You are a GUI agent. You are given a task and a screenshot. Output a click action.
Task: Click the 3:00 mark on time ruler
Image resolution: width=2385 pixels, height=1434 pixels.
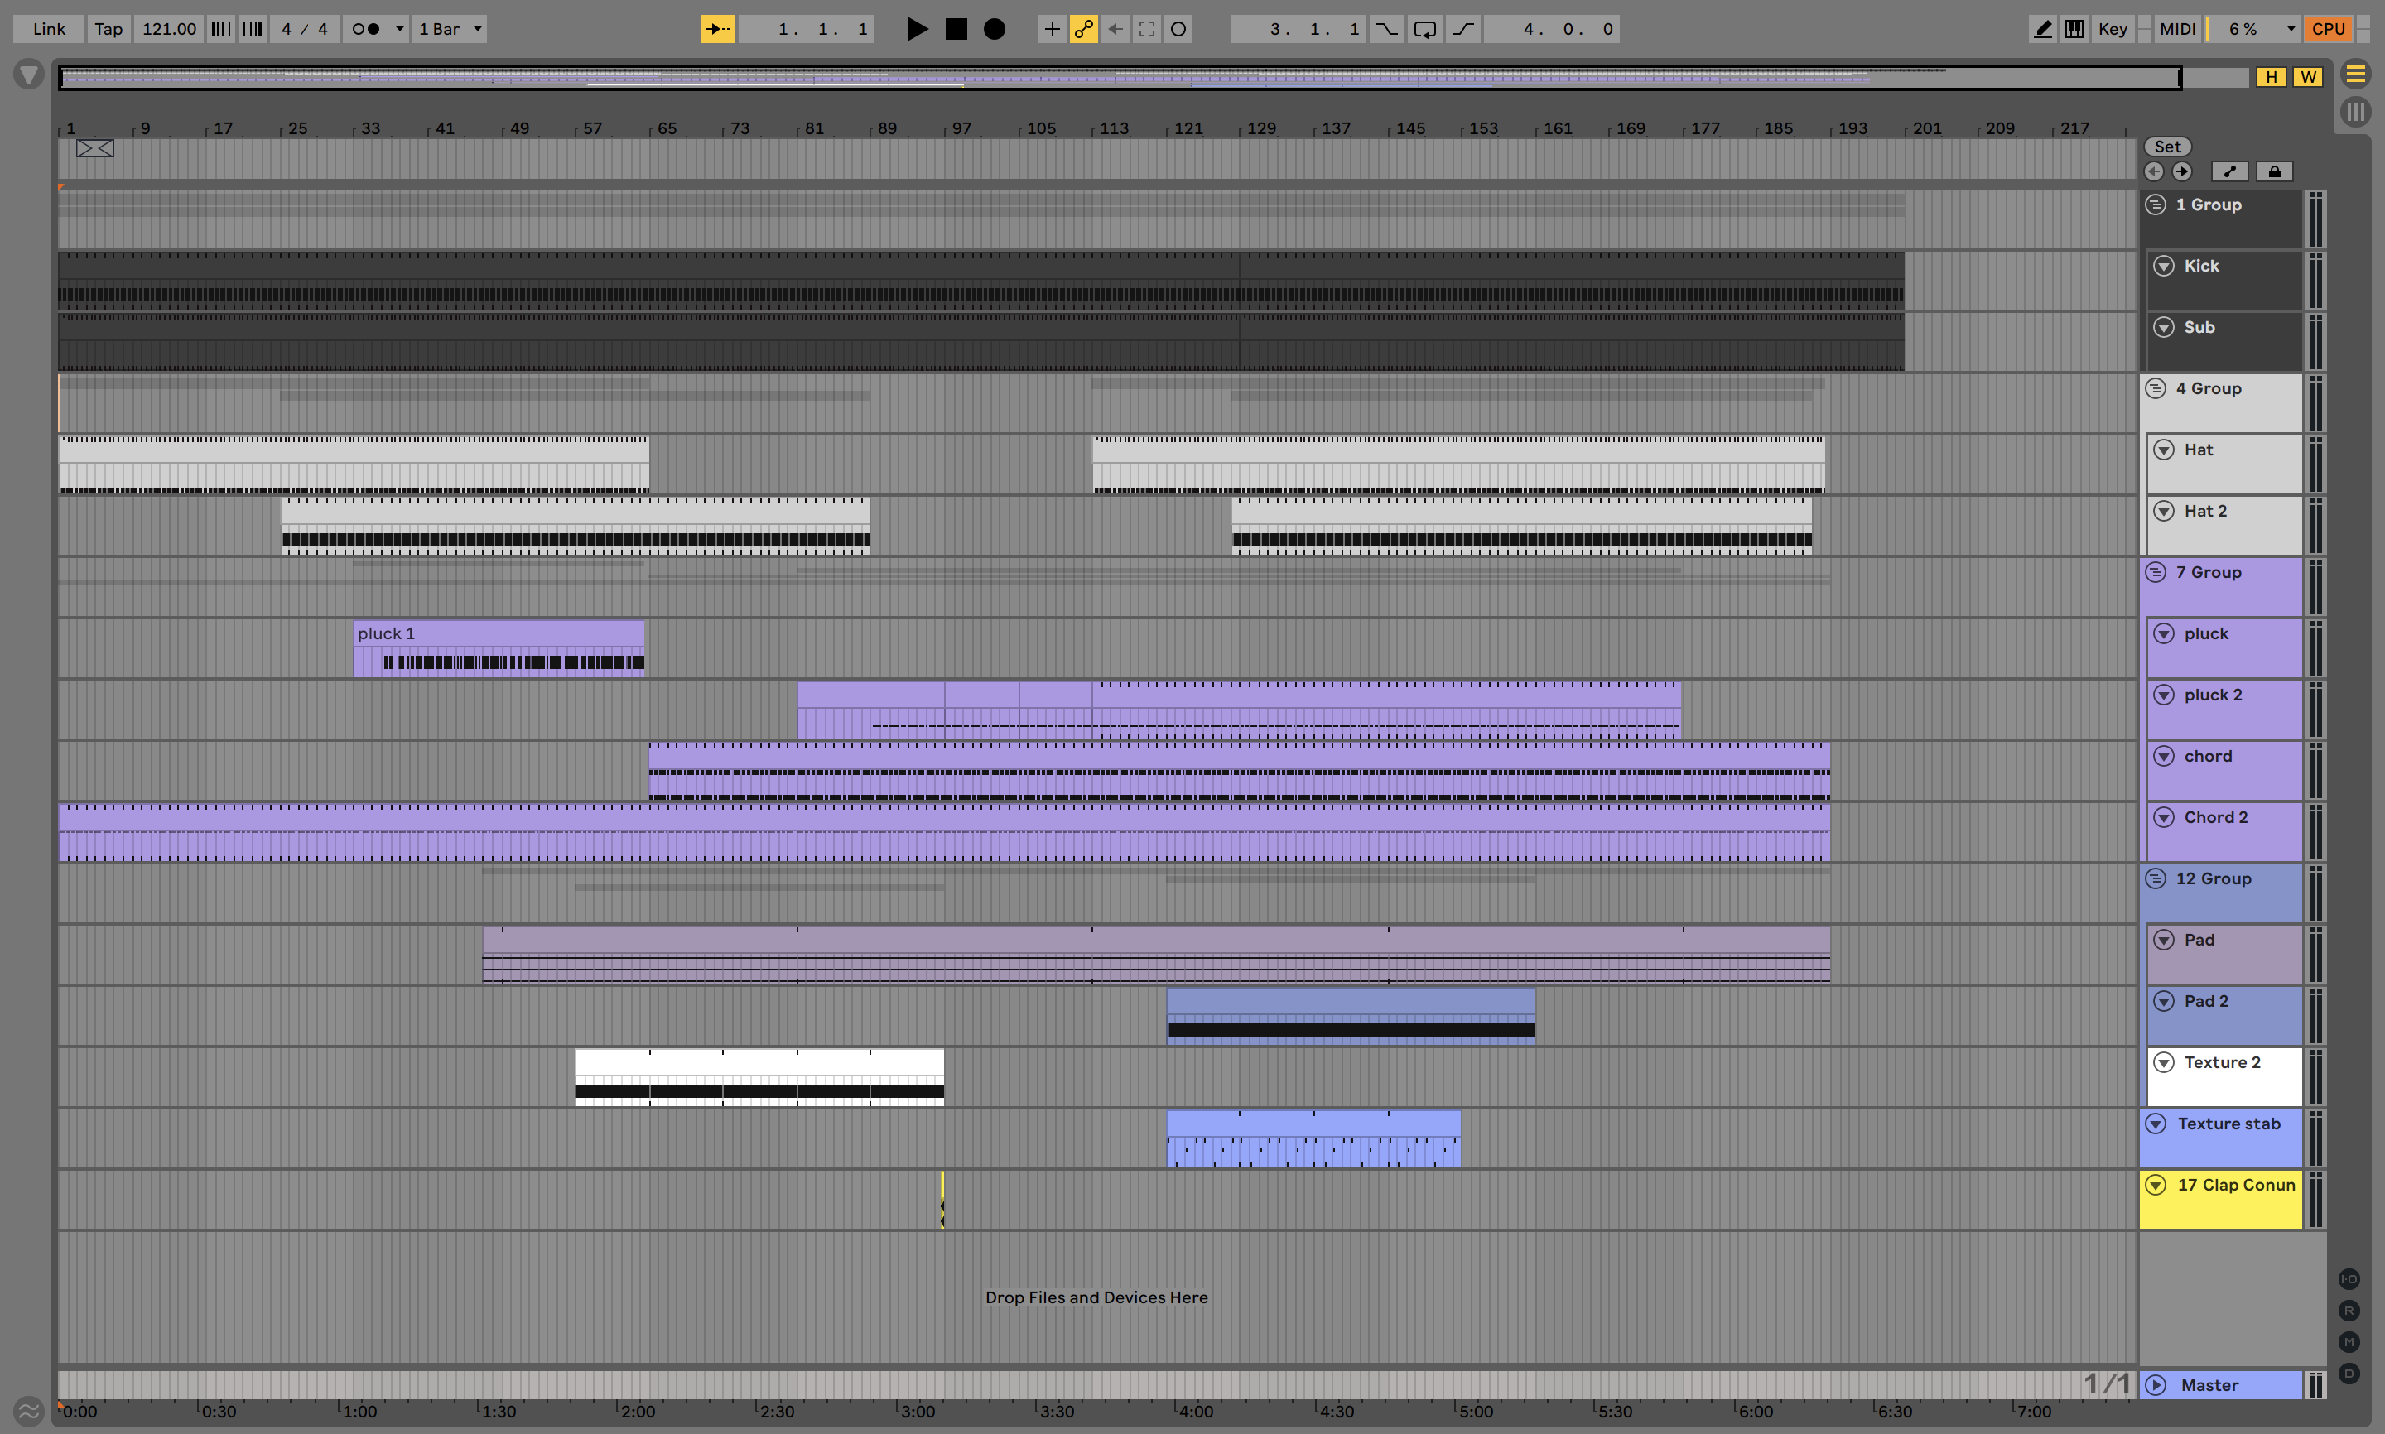coord(917,1411)
